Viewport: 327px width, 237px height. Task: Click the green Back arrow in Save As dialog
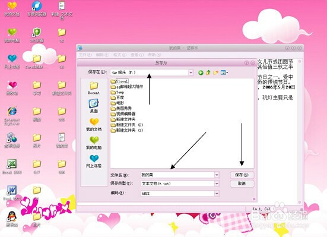[x=201, y=72]
